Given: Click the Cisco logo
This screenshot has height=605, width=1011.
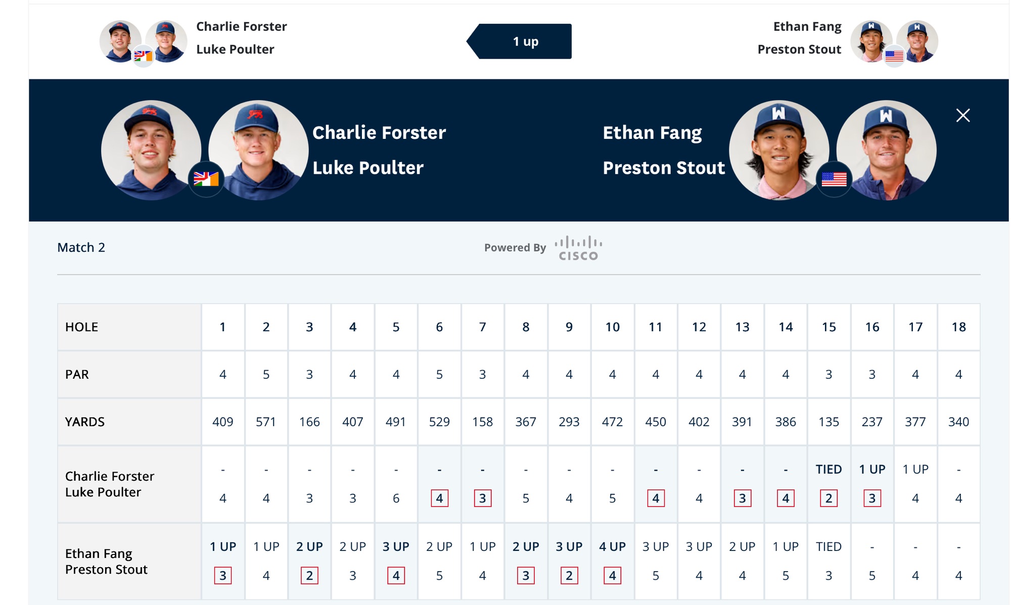Looking at the screenshot, I should click(578, 248).
